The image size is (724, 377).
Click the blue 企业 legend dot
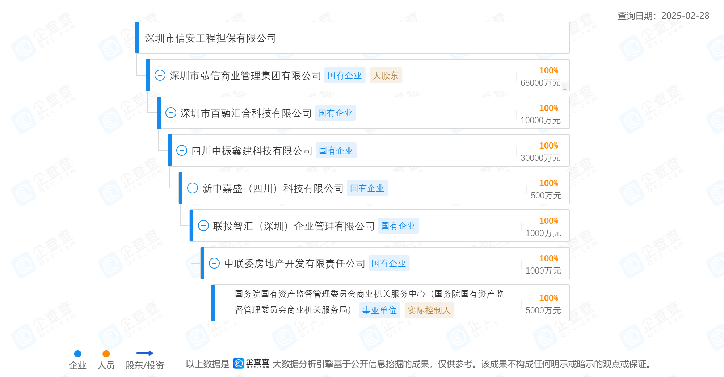pyautogui.click(x=77, y=354)
